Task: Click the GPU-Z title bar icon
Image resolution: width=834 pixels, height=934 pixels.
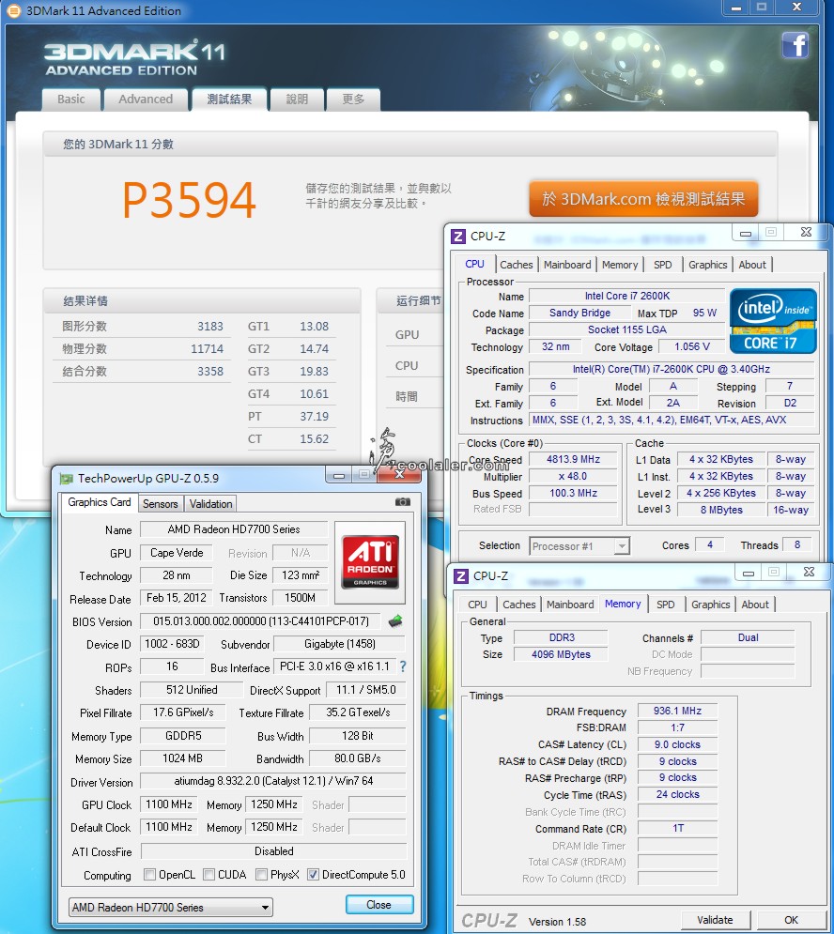Action: click(66, 479)
